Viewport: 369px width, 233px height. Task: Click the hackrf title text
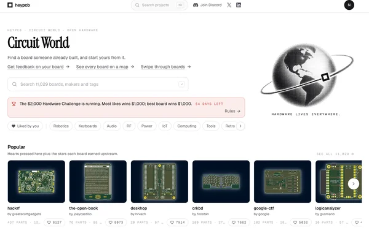(14, 208)
